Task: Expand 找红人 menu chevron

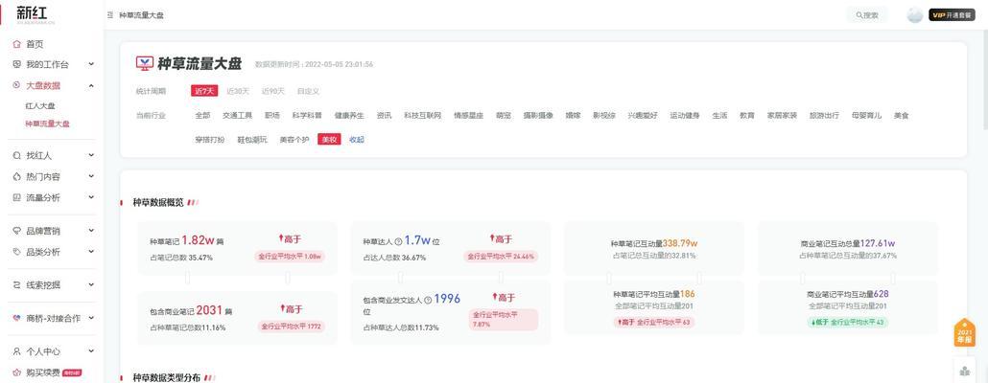Action: point(91,155)
